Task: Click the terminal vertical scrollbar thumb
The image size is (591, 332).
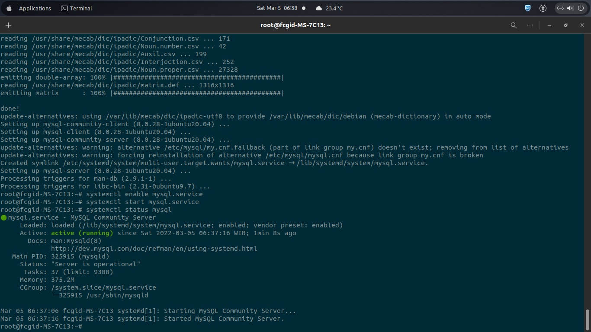Action: tap(587, 319)
